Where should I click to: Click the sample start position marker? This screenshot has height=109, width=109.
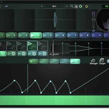53,49
